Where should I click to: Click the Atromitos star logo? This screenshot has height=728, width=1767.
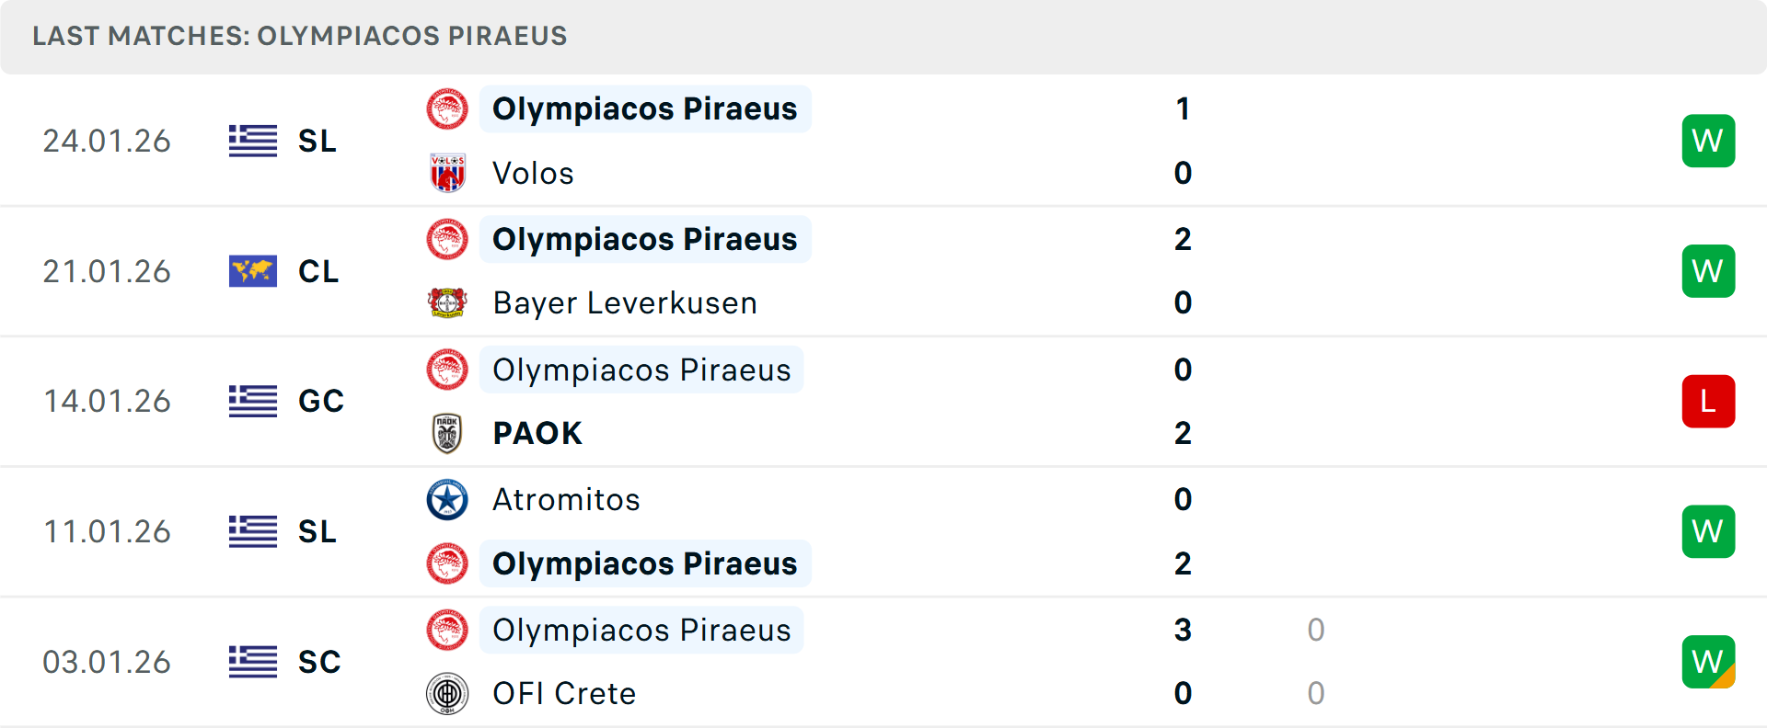447,500
